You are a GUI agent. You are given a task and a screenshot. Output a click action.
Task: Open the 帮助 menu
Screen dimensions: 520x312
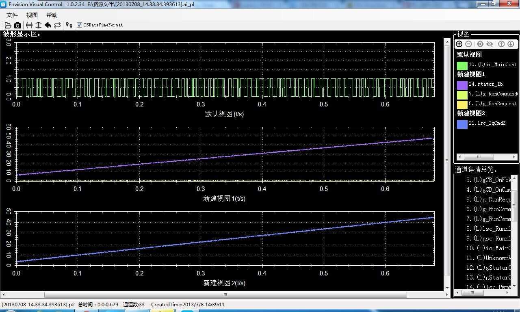[52, 15]
